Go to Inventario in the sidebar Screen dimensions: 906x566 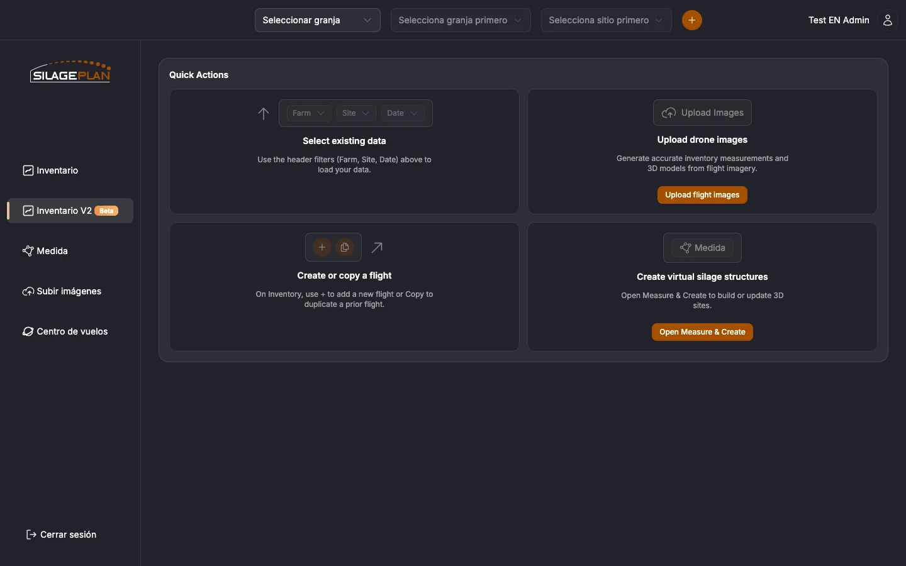point(70,170)
